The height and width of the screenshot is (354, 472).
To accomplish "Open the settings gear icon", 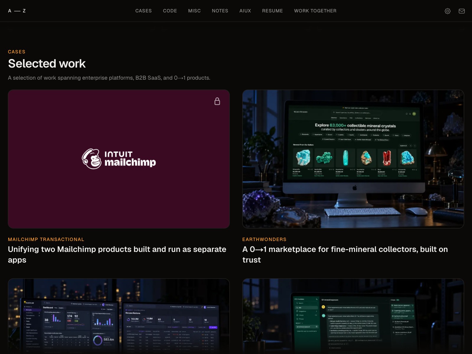I will pyautogui.click(x=448, y=11).
